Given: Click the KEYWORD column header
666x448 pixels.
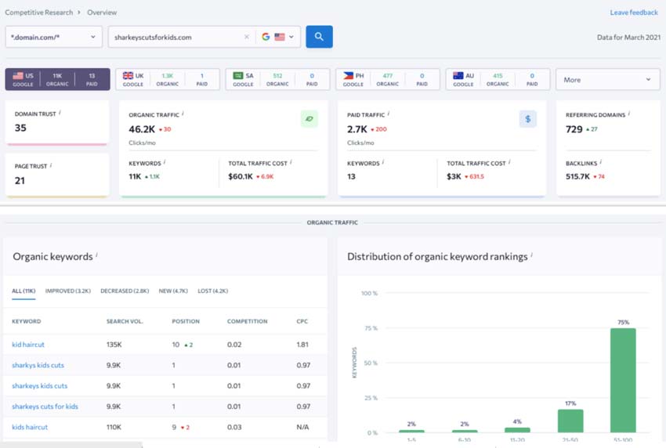Looking at the screenshot, I should coord(27,321).
